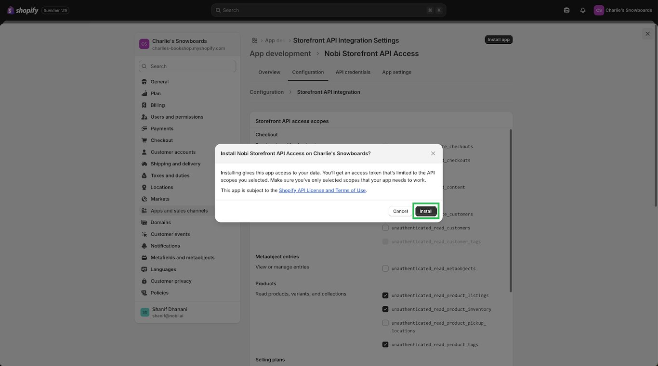Focus the top Shopify search bar
Screen dimensions: 658x366
pos(329,10)
